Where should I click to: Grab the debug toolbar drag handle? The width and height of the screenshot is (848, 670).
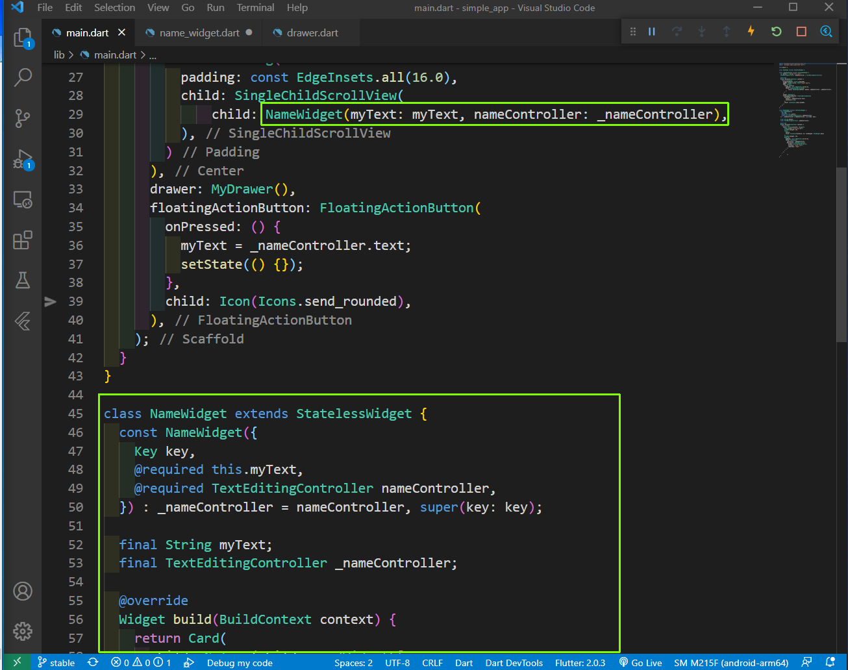pyautogui.click(x=633, y=31)
